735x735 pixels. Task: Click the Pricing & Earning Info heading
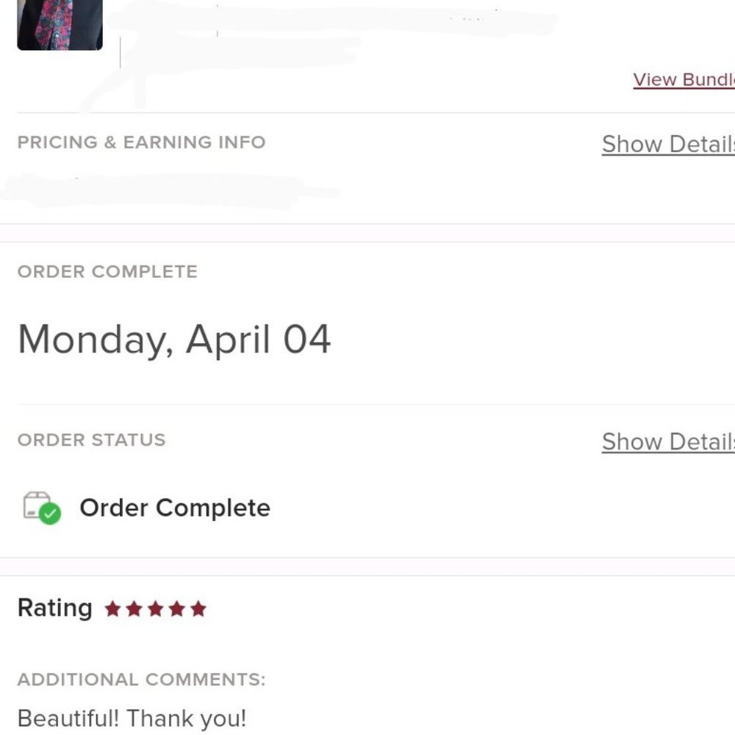point(141,142)
